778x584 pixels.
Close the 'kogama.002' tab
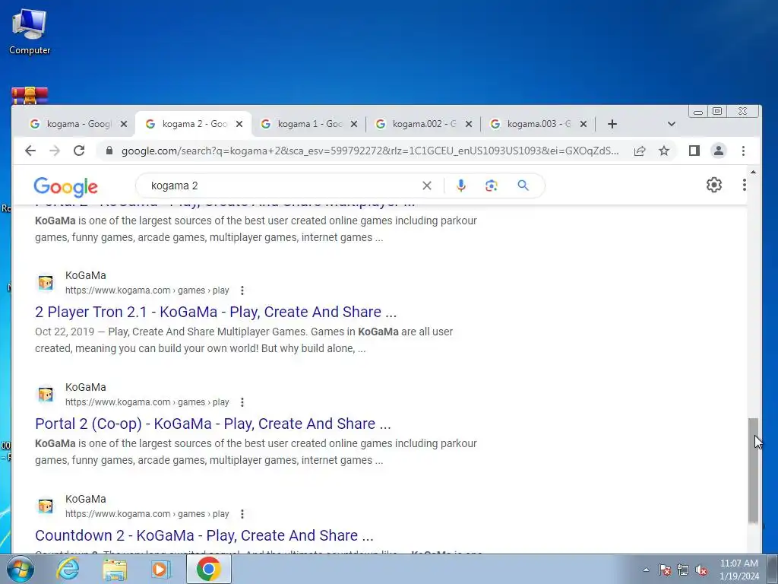(x=469, y=124)
